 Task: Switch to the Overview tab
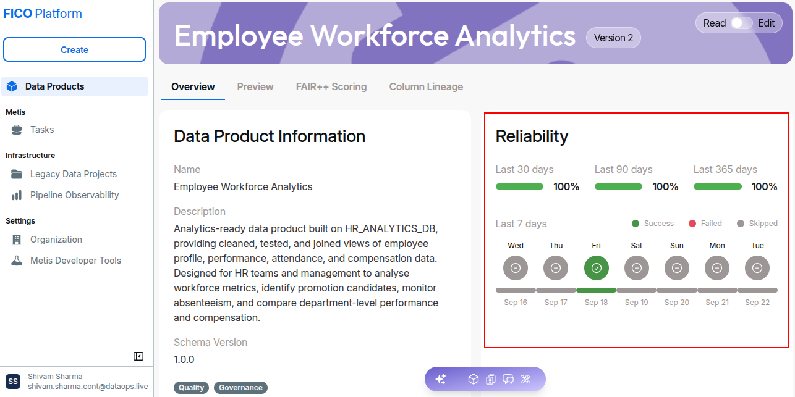193,87
